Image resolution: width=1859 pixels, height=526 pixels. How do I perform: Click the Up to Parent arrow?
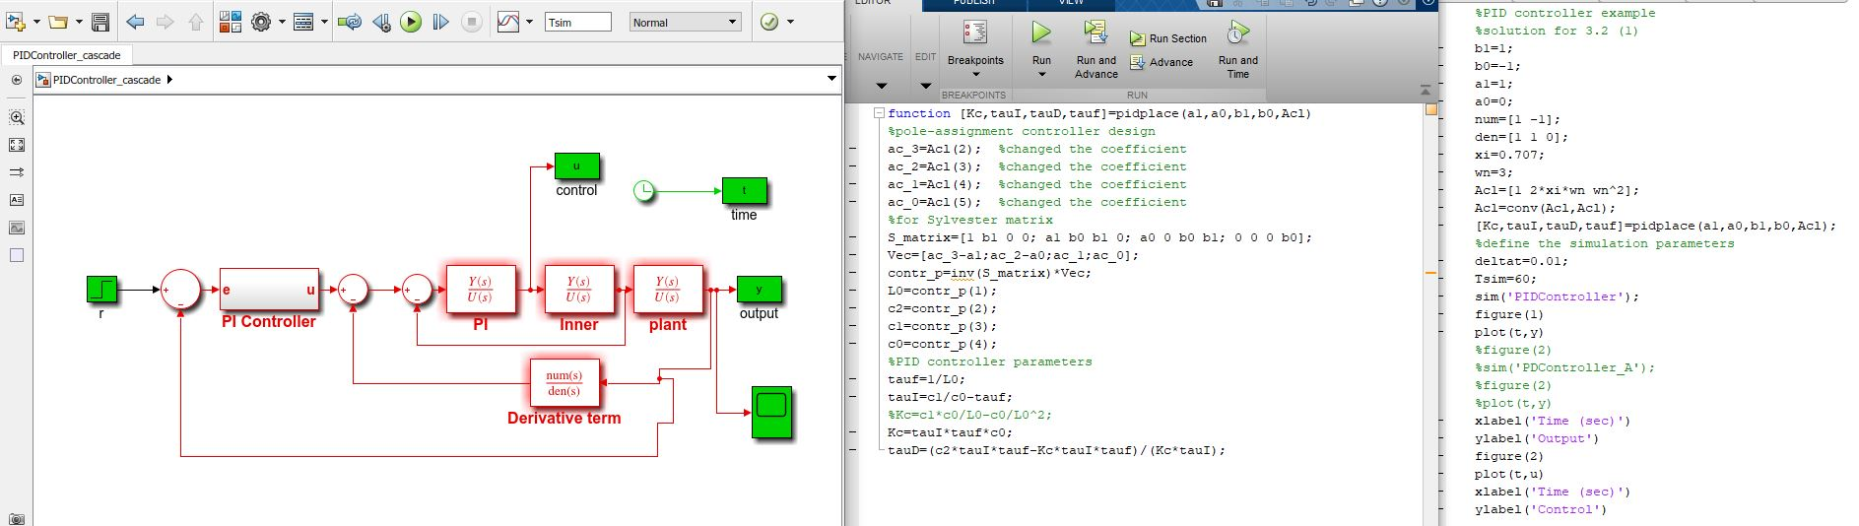coord(195,22)
